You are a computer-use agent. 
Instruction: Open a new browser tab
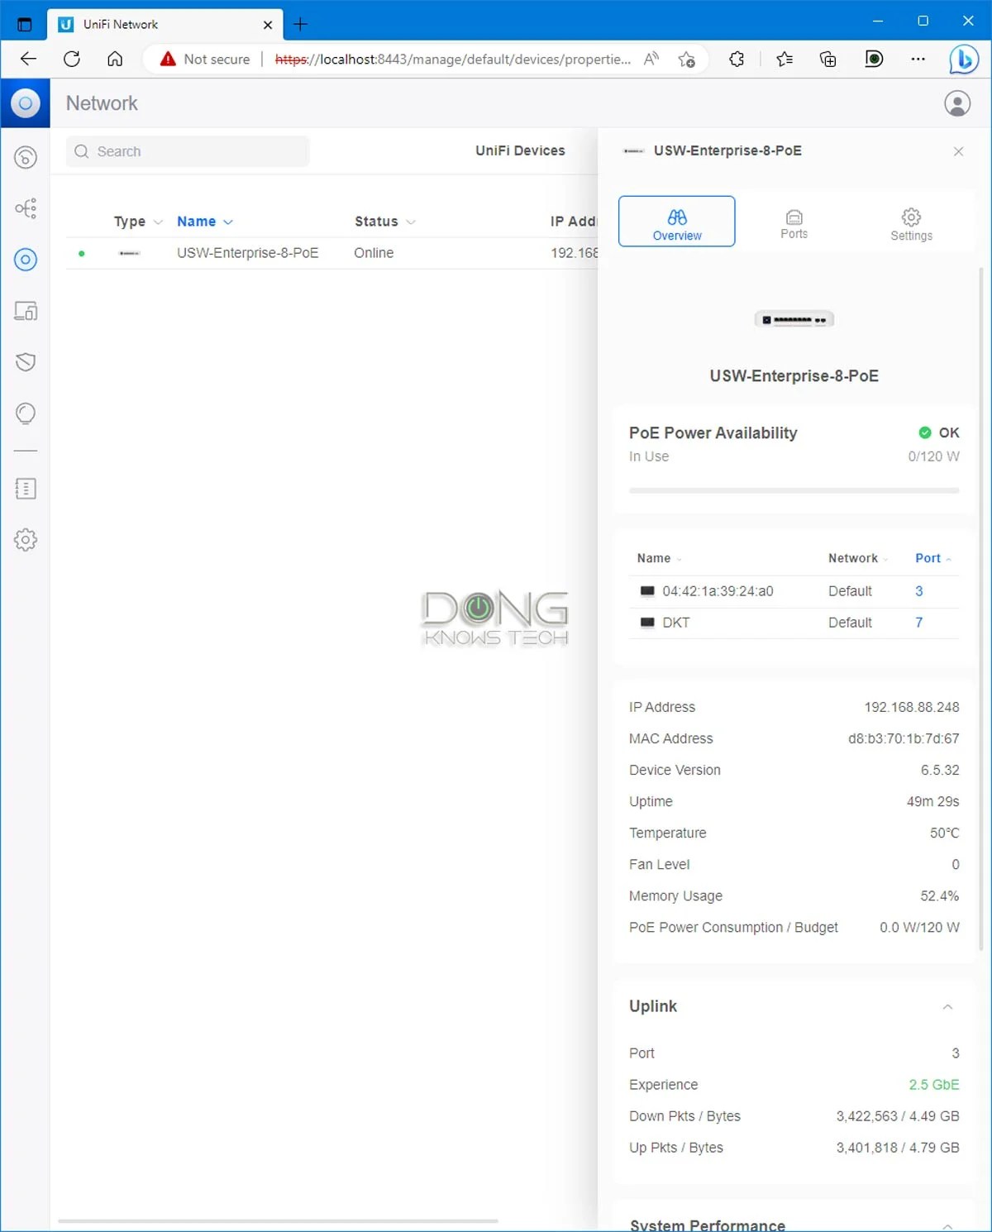301,25
